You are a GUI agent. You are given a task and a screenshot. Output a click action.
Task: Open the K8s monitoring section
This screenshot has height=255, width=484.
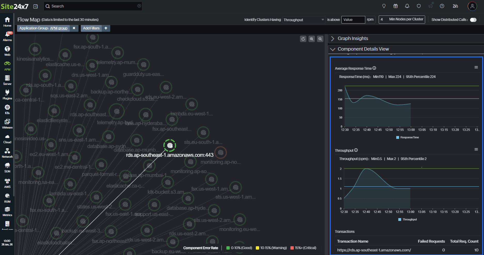[x=7, y=109]
